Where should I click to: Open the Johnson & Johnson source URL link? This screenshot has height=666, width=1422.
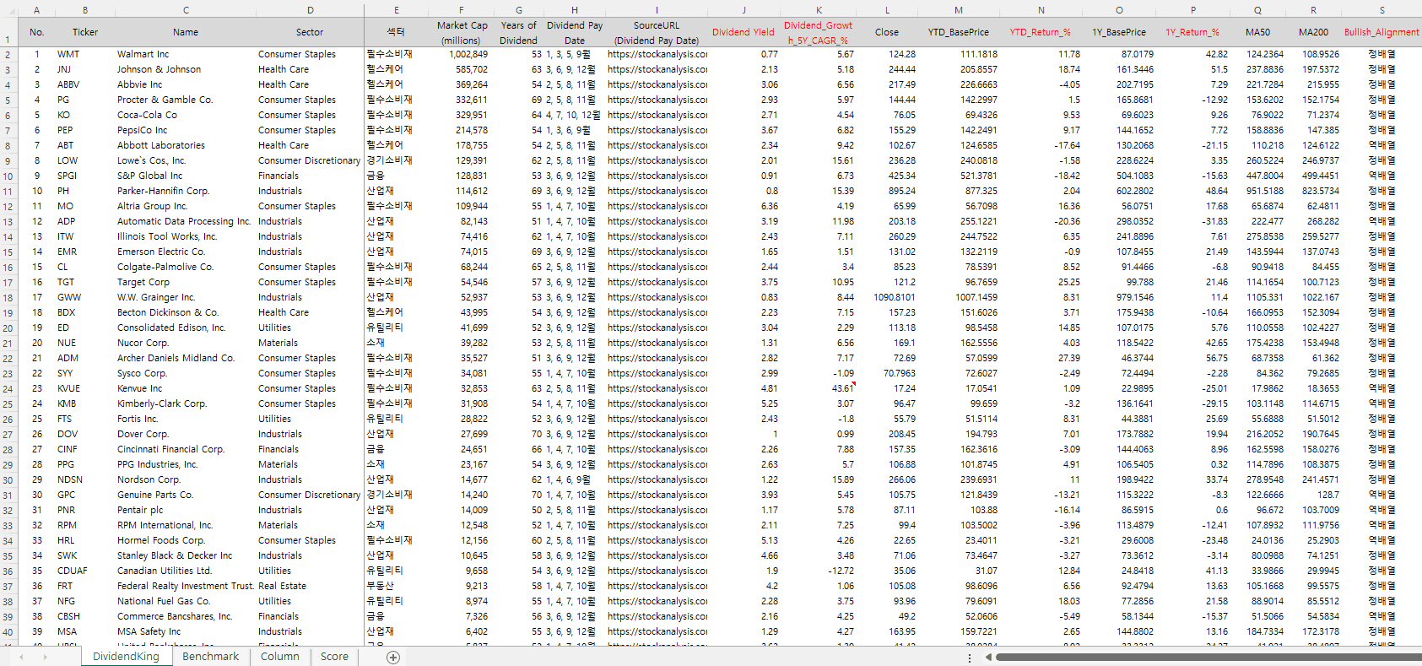[657, 69]
